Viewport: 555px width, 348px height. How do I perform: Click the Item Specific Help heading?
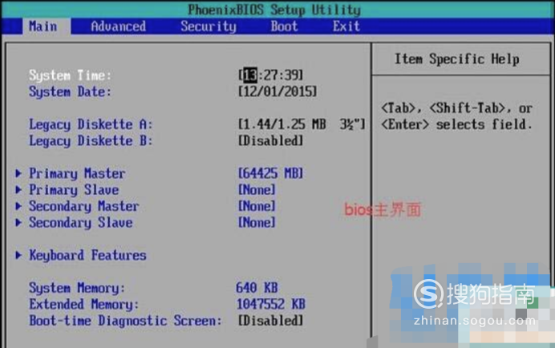(457, 59)
